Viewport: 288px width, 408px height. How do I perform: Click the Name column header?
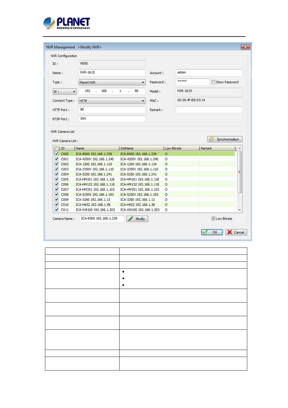97,148
